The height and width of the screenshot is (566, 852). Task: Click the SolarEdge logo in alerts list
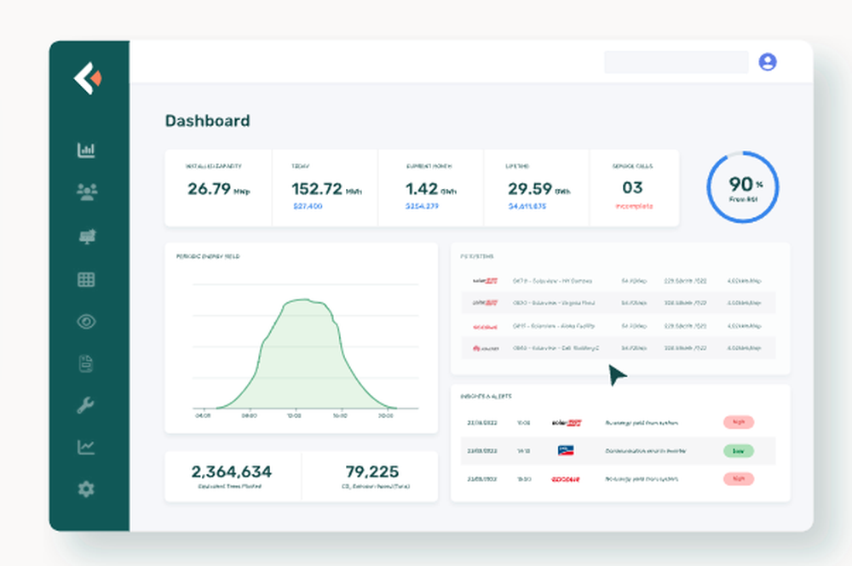coord(567,423)
